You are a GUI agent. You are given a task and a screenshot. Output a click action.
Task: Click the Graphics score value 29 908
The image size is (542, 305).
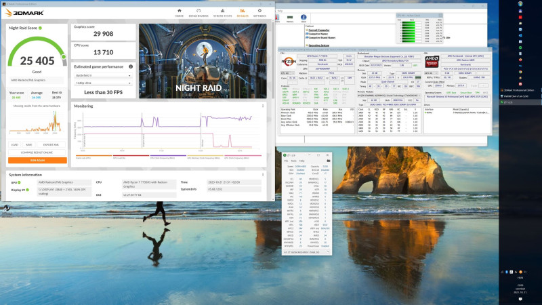(104, 34)
